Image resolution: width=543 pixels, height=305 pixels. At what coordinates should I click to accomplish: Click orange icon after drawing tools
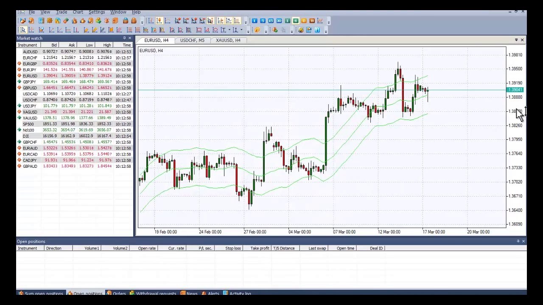pos(257,30)
